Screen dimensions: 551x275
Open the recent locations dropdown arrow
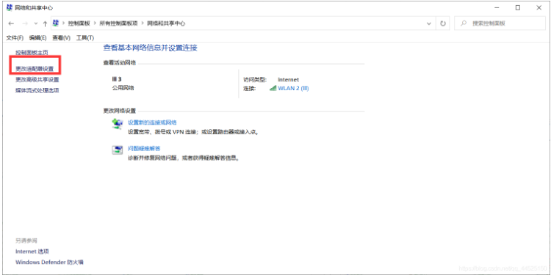35,23
